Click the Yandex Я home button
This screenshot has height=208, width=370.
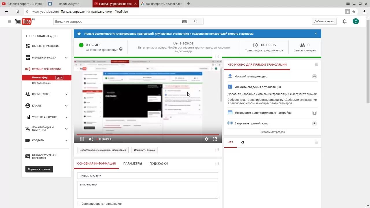pyautogui.click(x=18, y=12)
